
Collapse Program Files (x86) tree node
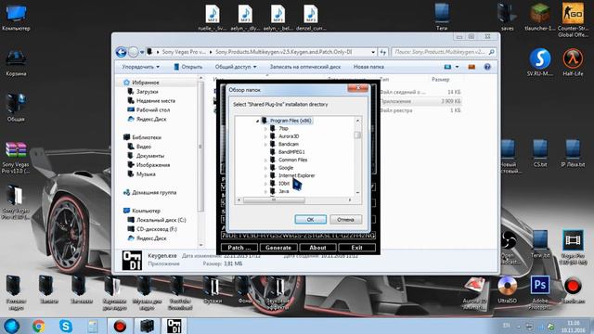(258, 121)
